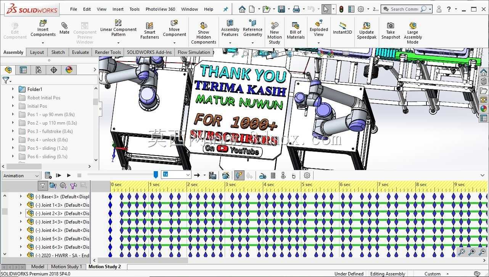Switch to the Motion Study 1 tab
Screen dimensions: 489x277
click(x=66, y=267)
